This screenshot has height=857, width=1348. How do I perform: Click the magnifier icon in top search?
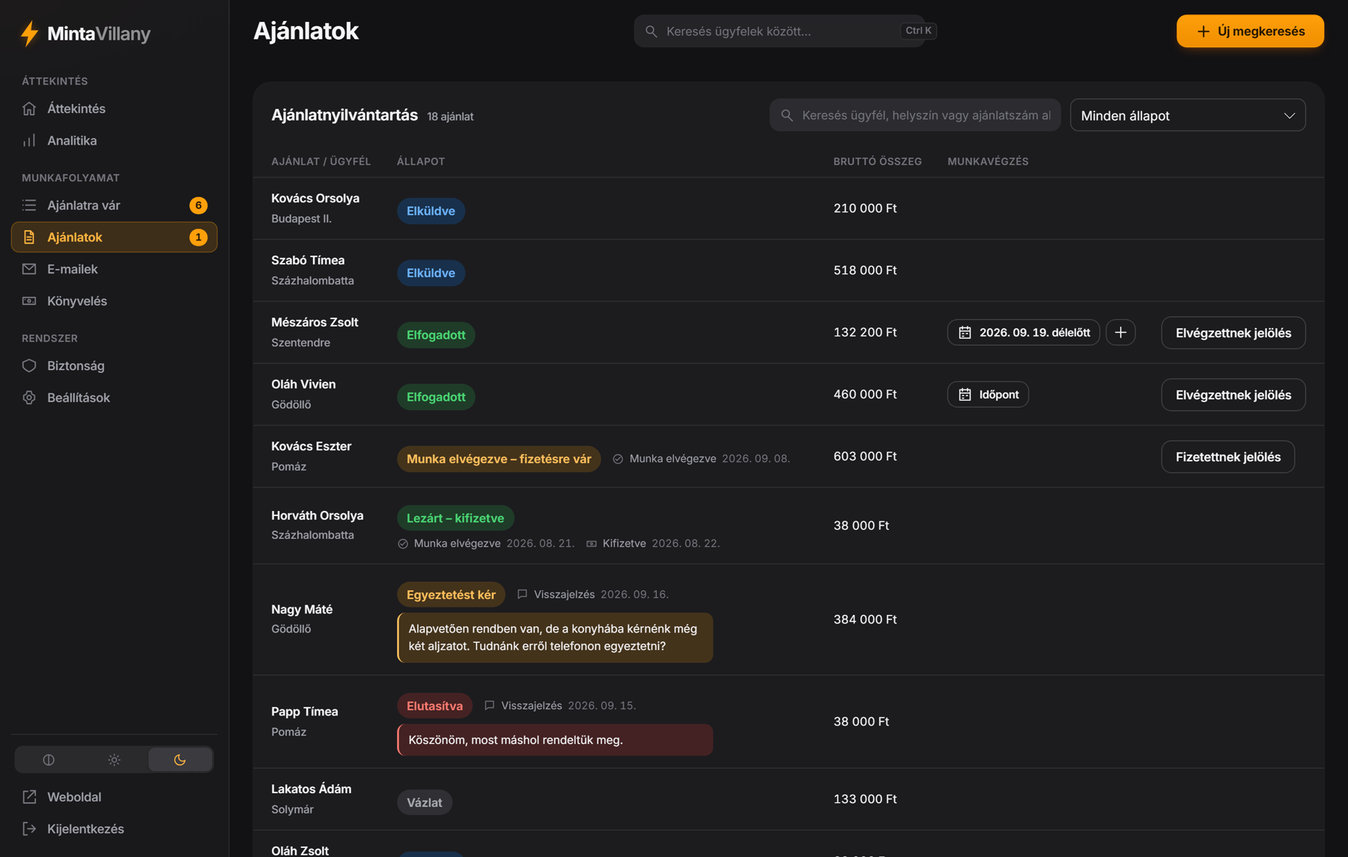pyautogui.click(x=652, y=31)
